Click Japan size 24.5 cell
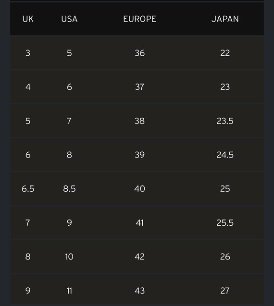Image resolution: width=274 pixels, height=306 pixels. pos(225,155)
